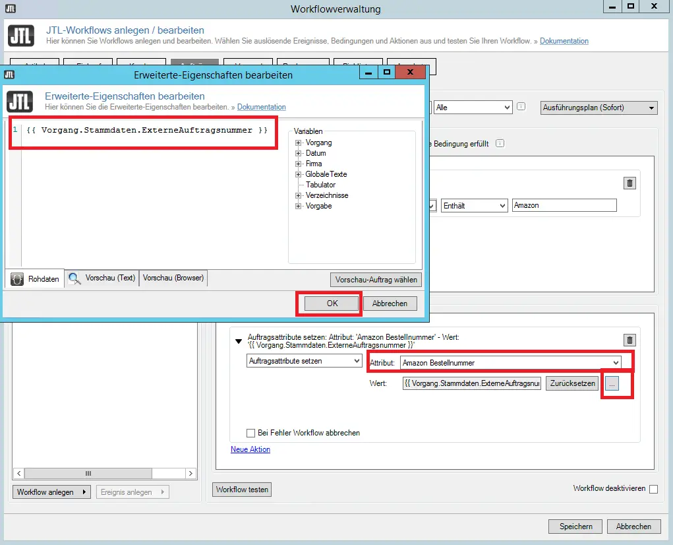Click the magnifier icon of Vorschau (Text)

click(74, 278)
